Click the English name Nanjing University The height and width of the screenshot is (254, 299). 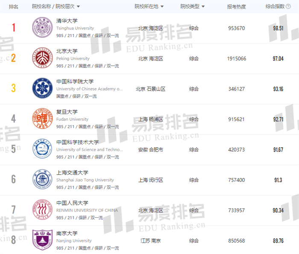pos(74,241)
